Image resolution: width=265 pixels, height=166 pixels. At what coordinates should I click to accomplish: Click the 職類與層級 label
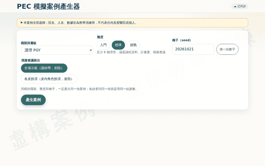pos(29,43)
